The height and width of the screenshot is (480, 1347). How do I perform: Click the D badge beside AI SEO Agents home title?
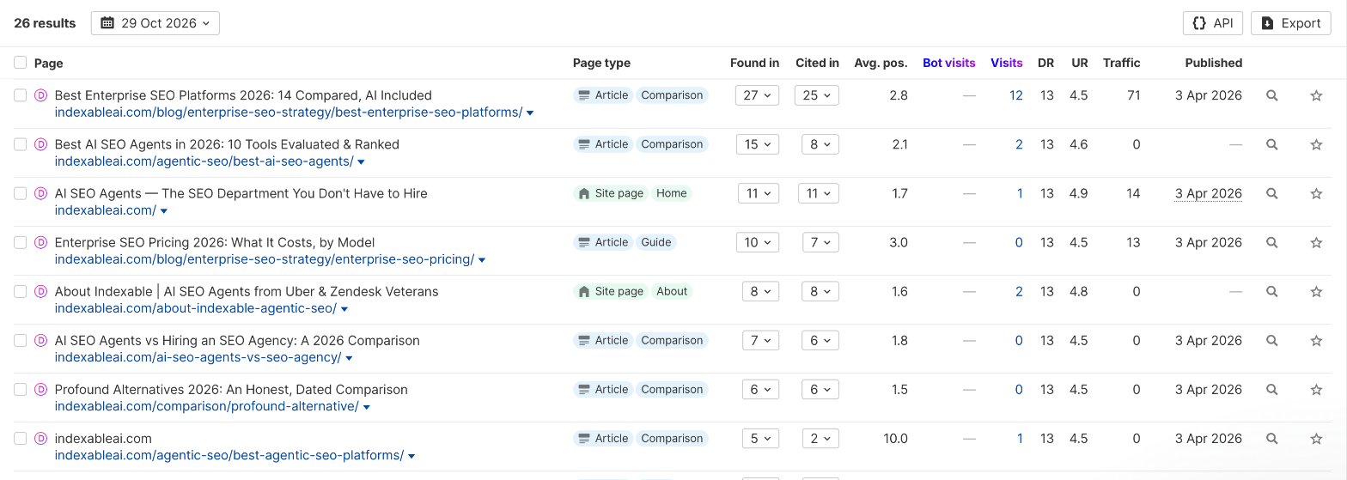click(x=40, y=193)
